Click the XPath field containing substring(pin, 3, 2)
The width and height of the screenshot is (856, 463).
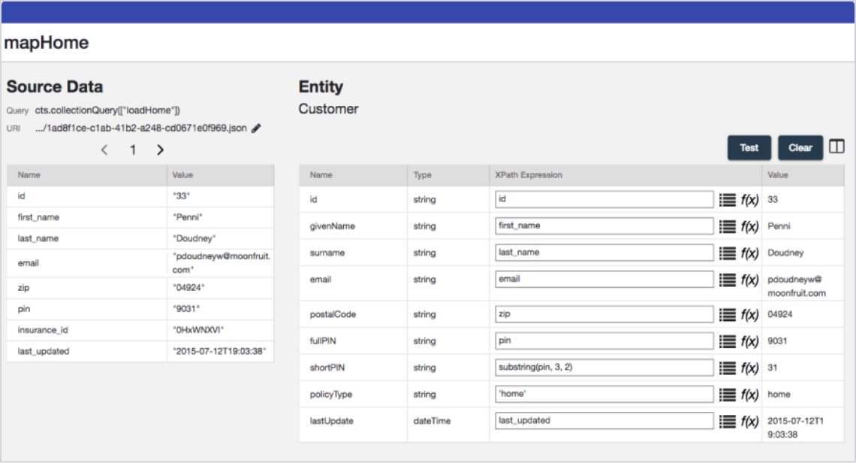tap(604, 368)
